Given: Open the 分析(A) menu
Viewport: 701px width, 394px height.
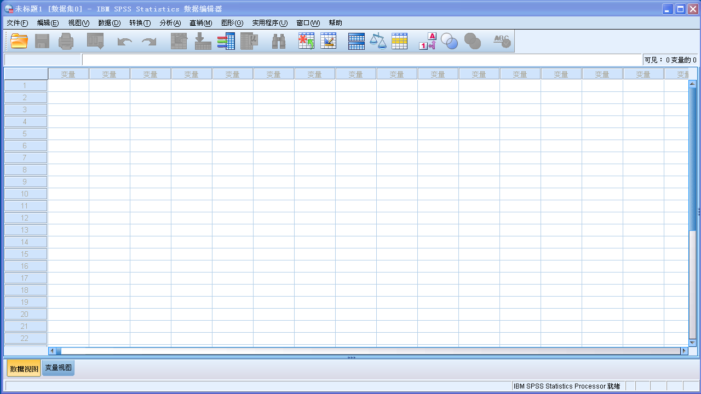Looking at the screenshot, I should point(170,23).
